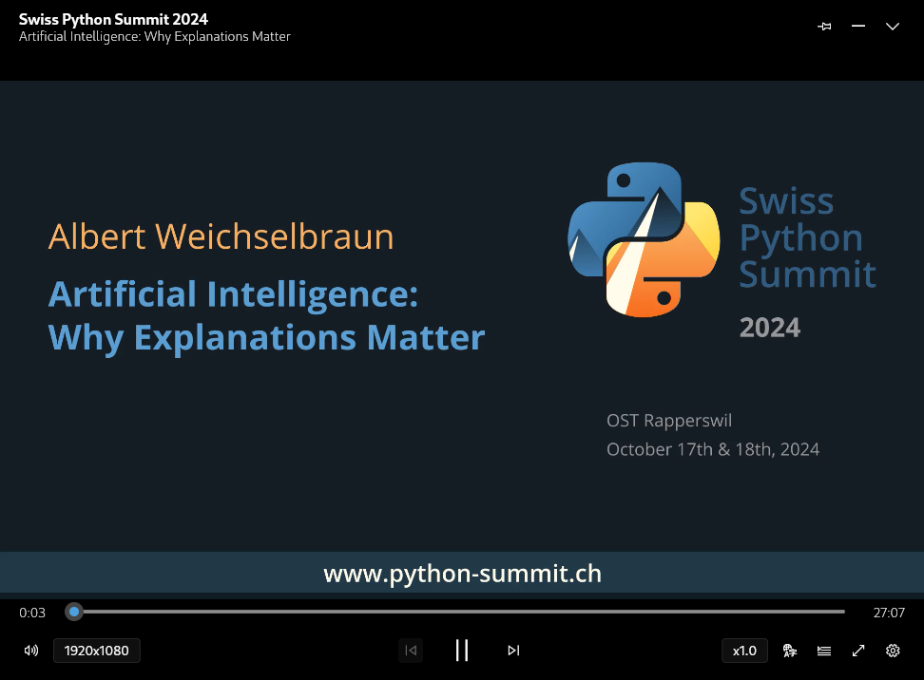Click the elapsed time 0:03
The height and width of the screenshot is (680, 924).
pos(32,613)
